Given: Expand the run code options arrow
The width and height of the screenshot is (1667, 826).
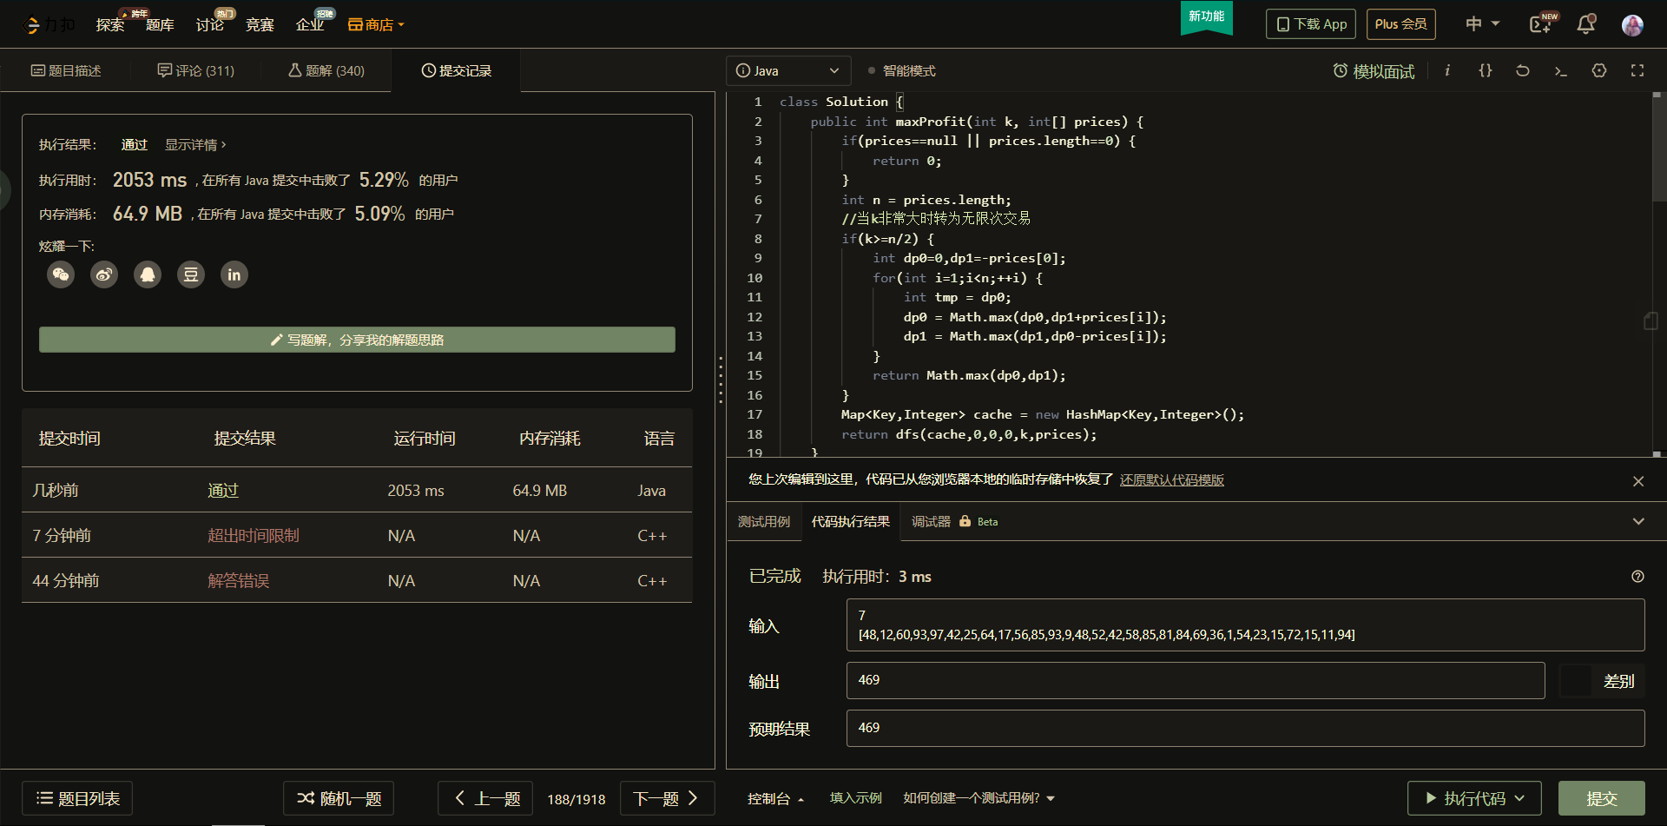Looking at the screenshot, I should (x=1520, y=798).
